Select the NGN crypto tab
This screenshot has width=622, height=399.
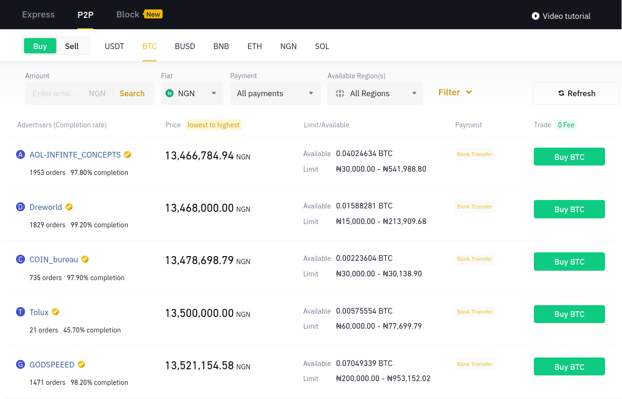click(x=289, y=46)
